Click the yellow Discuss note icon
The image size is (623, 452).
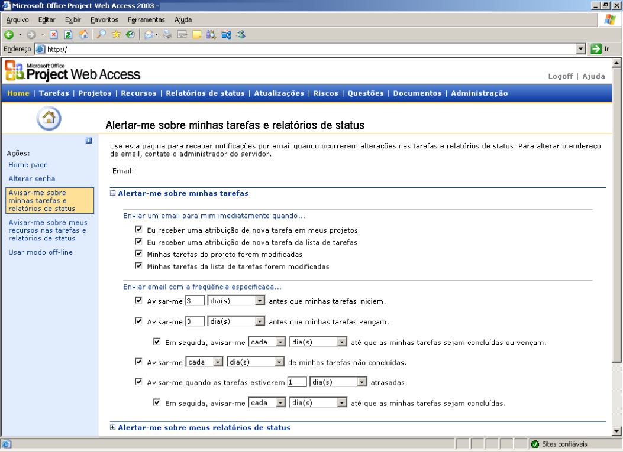(196, 34)
